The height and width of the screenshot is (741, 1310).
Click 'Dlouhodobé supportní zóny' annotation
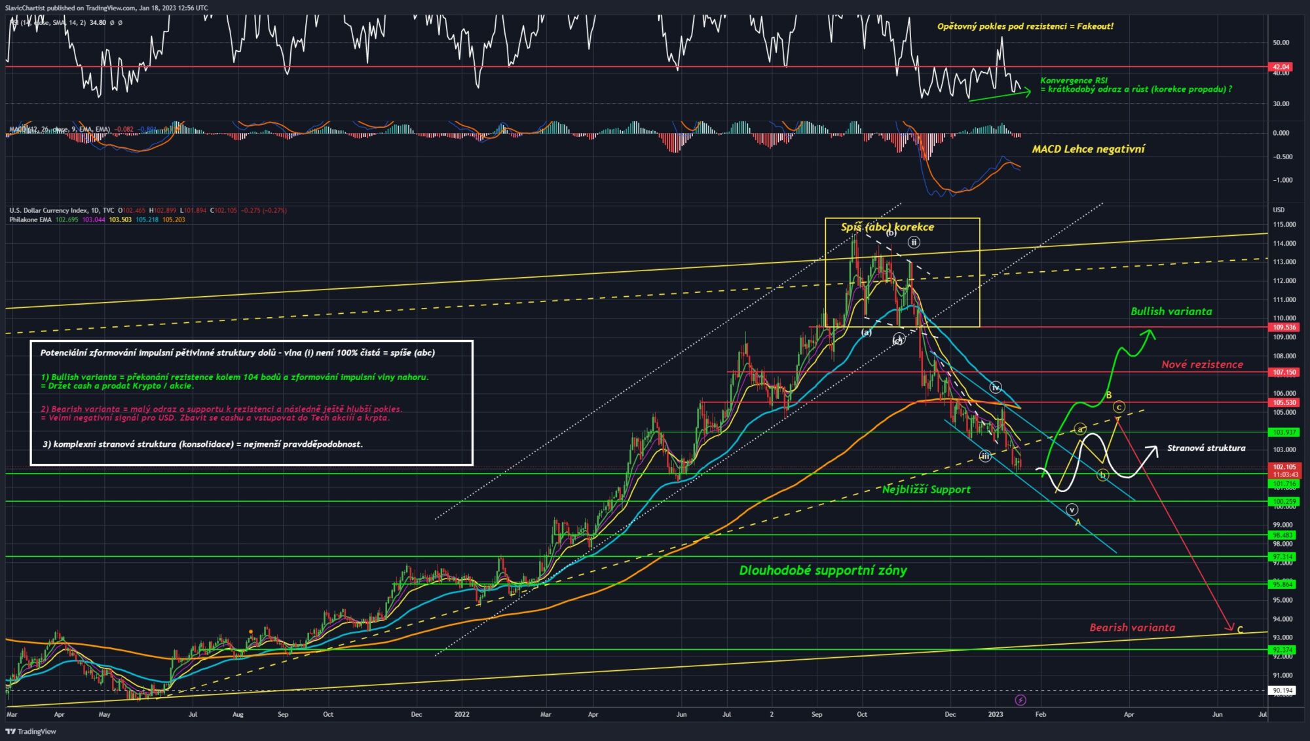point(823,570)
